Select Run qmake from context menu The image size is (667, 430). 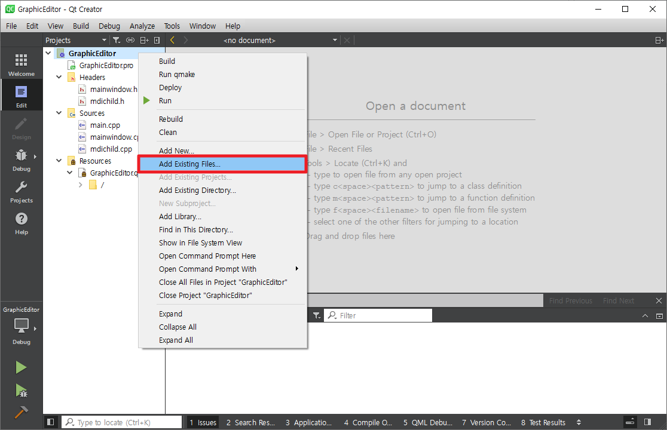point(223,75)
